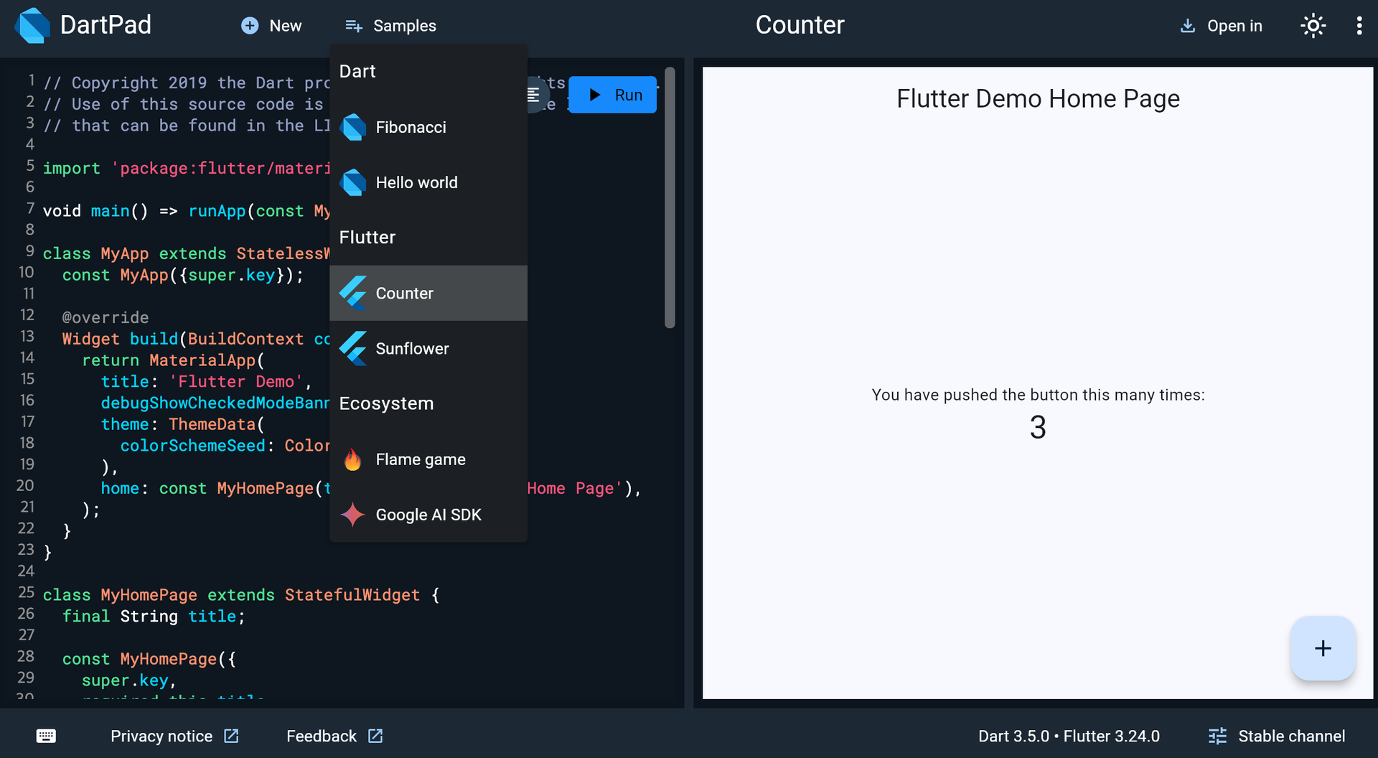Click code line 26 final String title
Viewport: 1378px width, 758px height.
coord(154,617)
